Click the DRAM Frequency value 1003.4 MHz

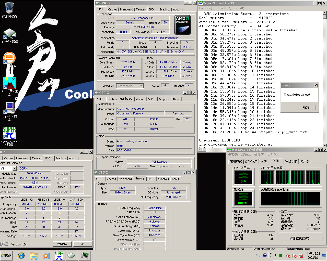coord(154,208)
